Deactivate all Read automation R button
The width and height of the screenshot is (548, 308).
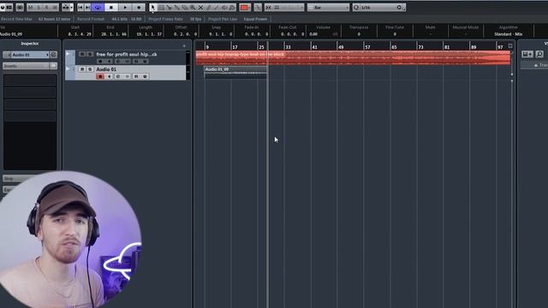(x=47, y=8)
